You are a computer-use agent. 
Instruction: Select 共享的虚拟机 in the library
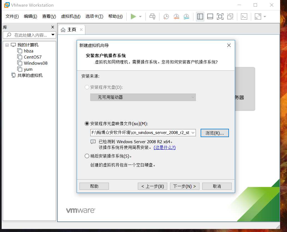pos(30,75)
